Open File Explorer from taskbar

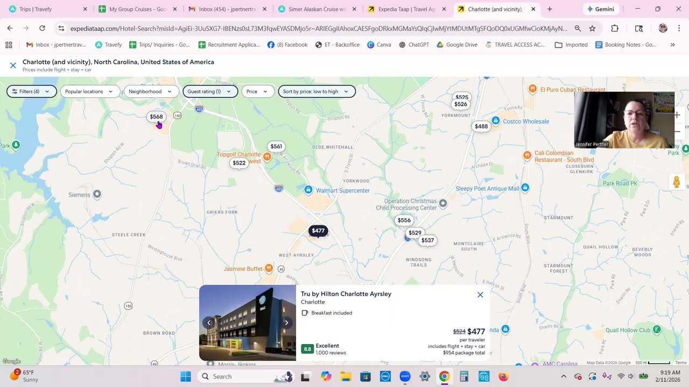(345, 376)
